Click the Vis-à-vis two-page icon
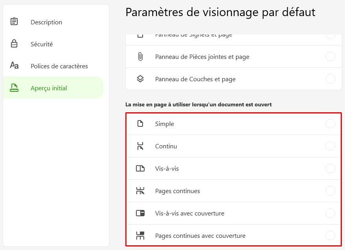 [140, 168]
